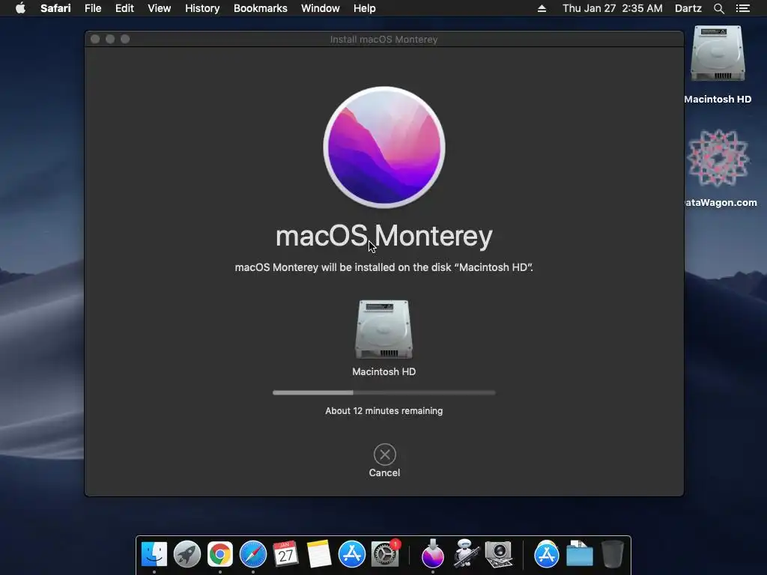
Task: Click the eject icon in menu bar
Action: (542, 8)
